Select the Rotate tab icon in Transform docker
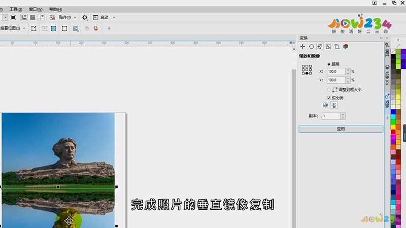Image resolution: width=406 pixels, height=228 pixels. pyautogui.click(x=311, y=47)
